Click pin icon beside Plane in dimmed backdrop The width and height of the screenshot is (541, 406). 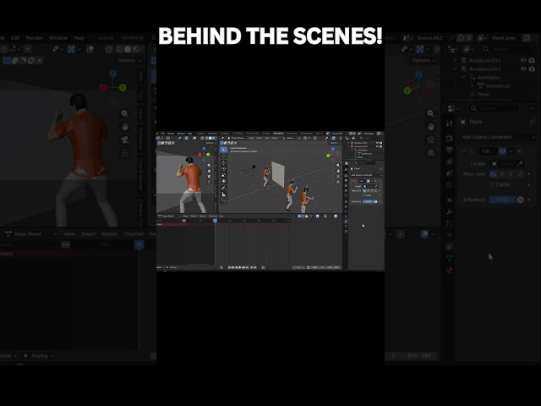pos(532,122)
